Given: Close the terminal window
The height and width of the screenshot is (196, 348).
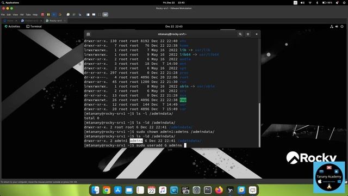Looking at the screenshot, I should tap(257, 34).
